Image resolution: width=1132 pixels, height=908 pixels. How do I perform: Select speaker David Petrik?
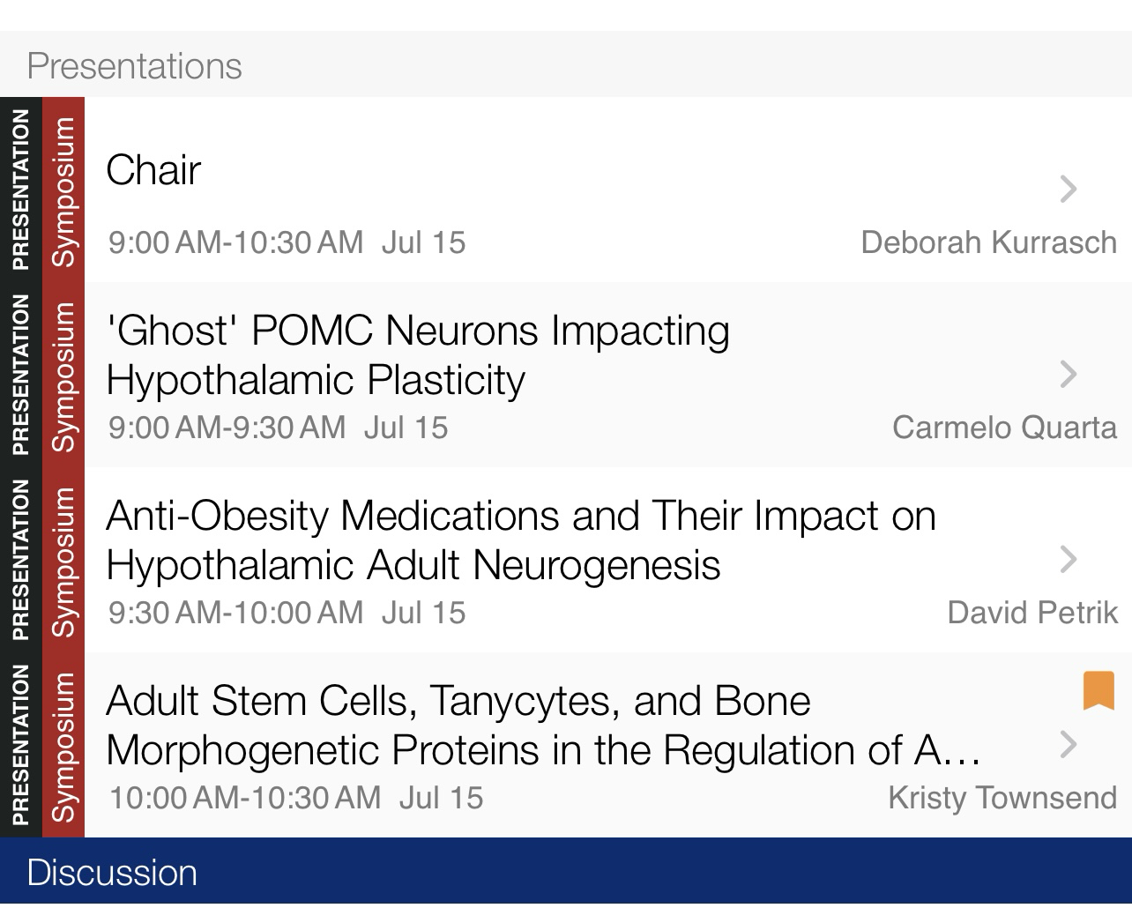coord(1031,613)
